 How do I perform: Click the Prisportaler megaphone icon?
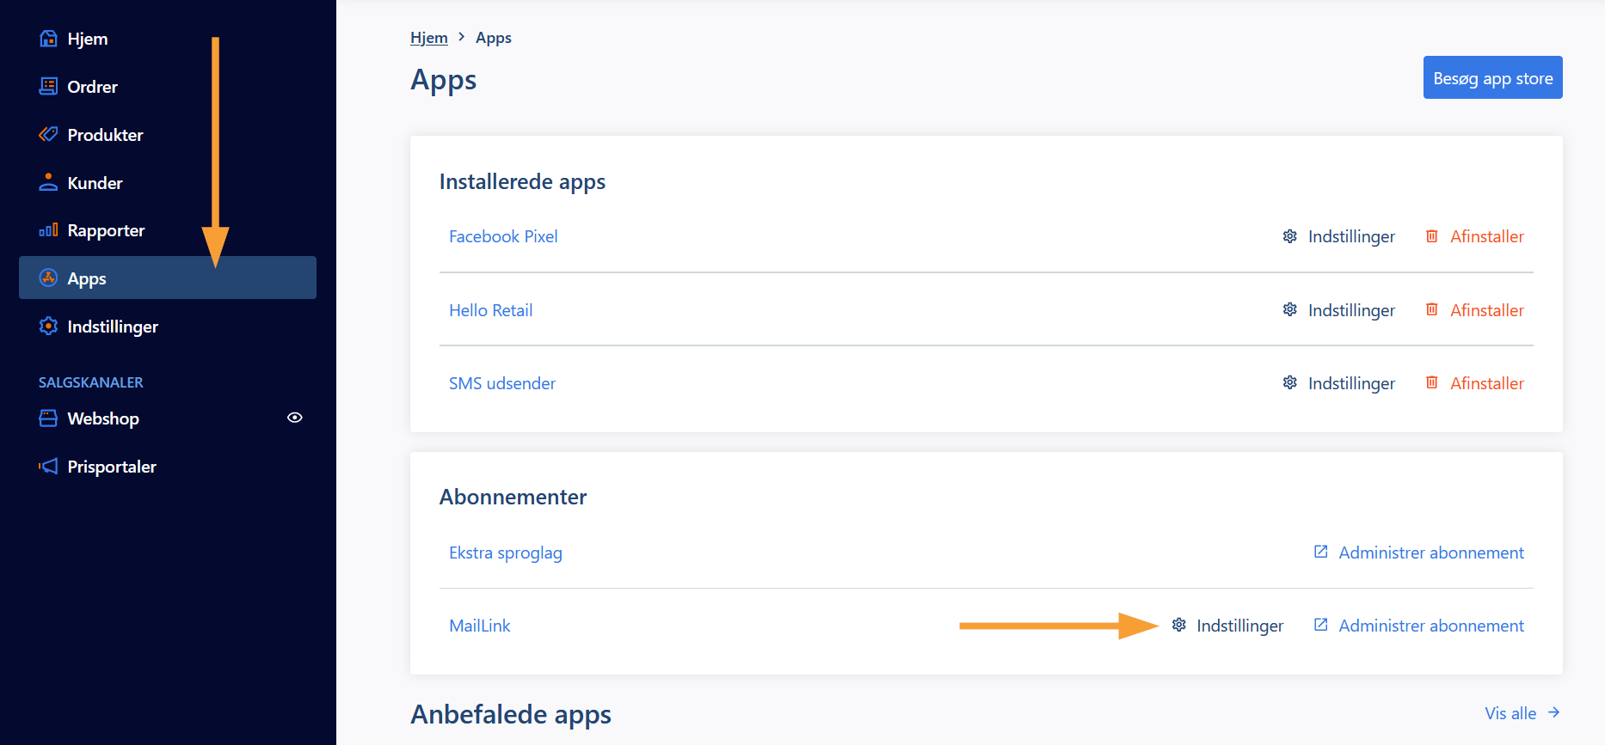(48, 467)
